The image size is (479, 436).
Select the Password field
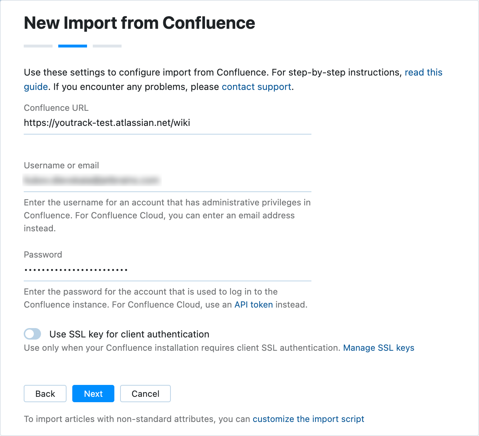coord(167,269)
